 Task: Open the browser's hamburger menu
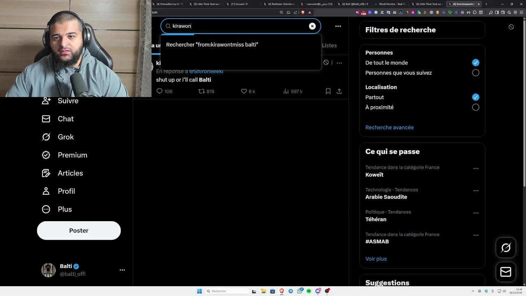(x=521, y=12)
